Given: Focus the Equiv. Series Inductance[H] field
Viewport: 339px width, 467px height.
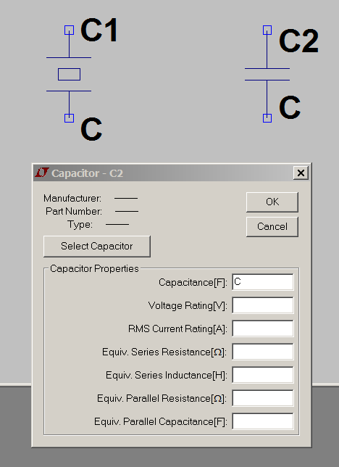Looking at the screenshot, I should click(x=262, y=375).
